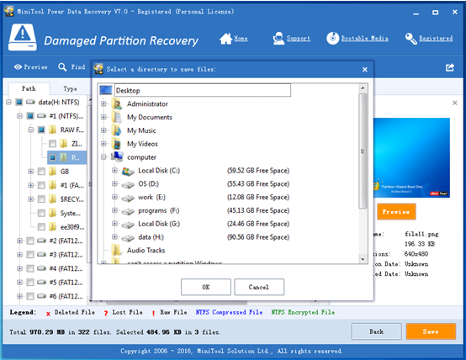Expand the Administrator node
The width and height of the screenshot is (466, 360).
click(103, 103)
